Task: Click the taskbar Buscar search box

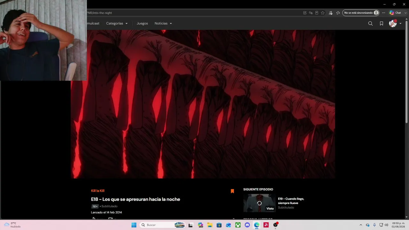Action: (x=163, y=225)
